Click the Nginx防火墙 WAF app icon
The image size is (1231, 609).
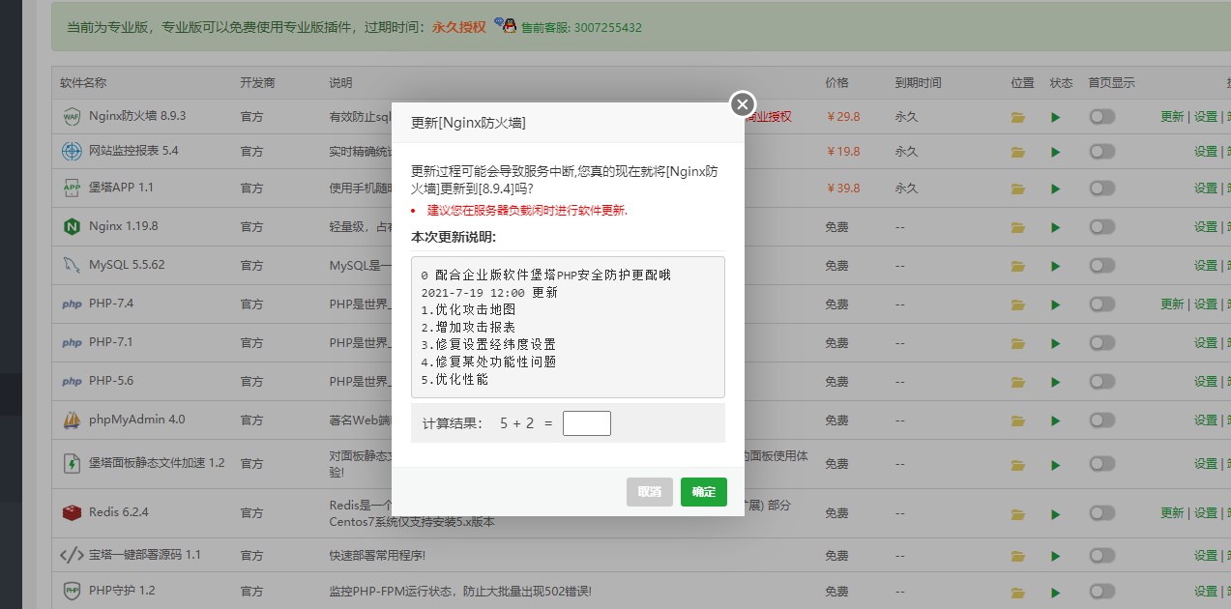click(72, 116)
